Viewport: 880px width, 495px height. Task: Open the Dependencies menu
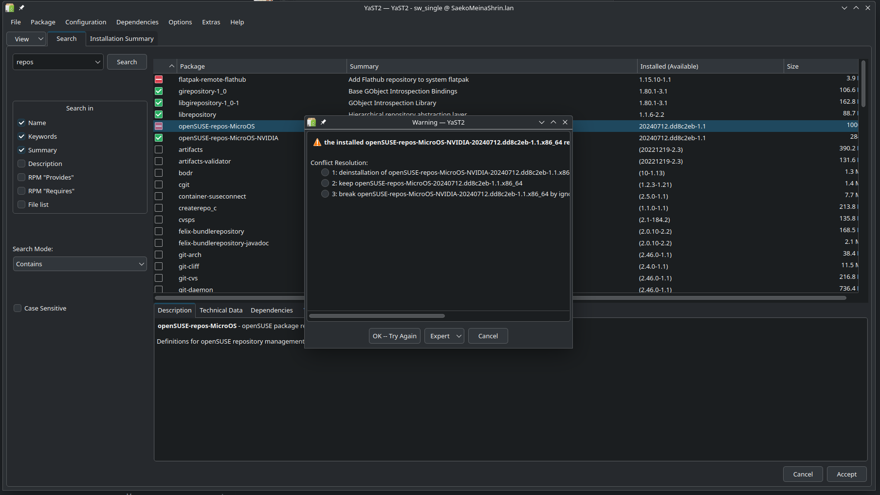click(137, 22)
